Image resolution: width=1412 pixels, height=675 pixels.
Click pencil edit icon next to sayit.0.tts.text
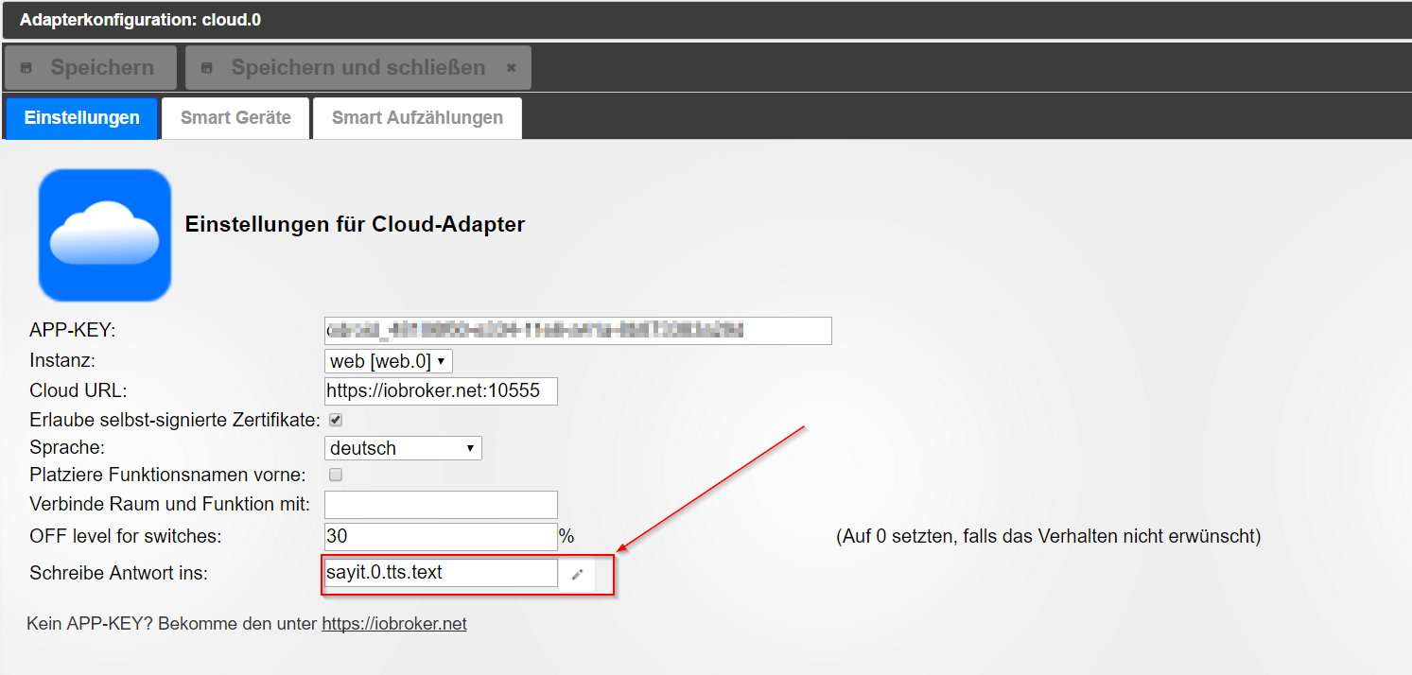[x=578, y=574]
